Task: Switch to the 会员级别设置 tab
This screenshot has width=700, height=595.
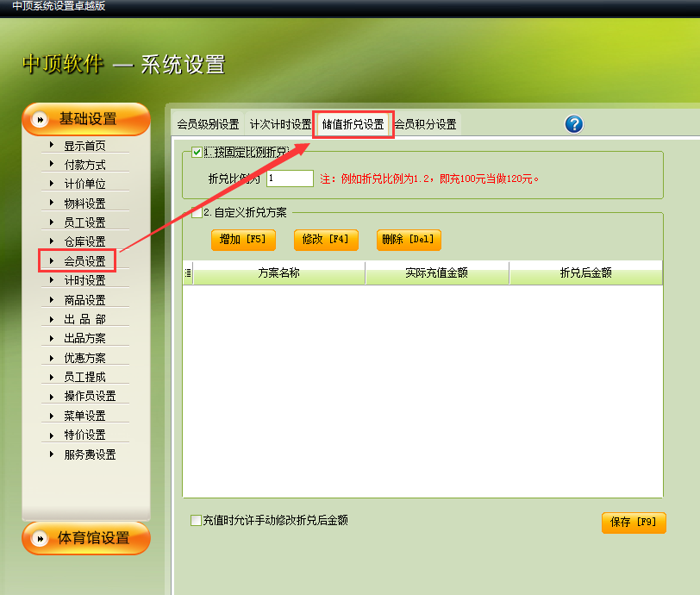Action: pos(208,124)
